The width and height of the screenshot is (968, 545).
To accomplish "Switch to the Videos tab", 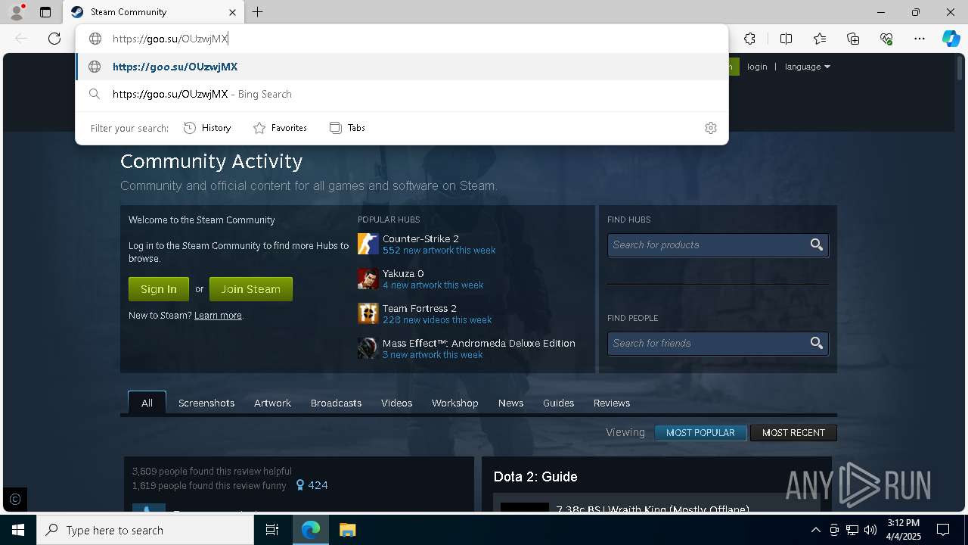I will [x=396, y=403].
